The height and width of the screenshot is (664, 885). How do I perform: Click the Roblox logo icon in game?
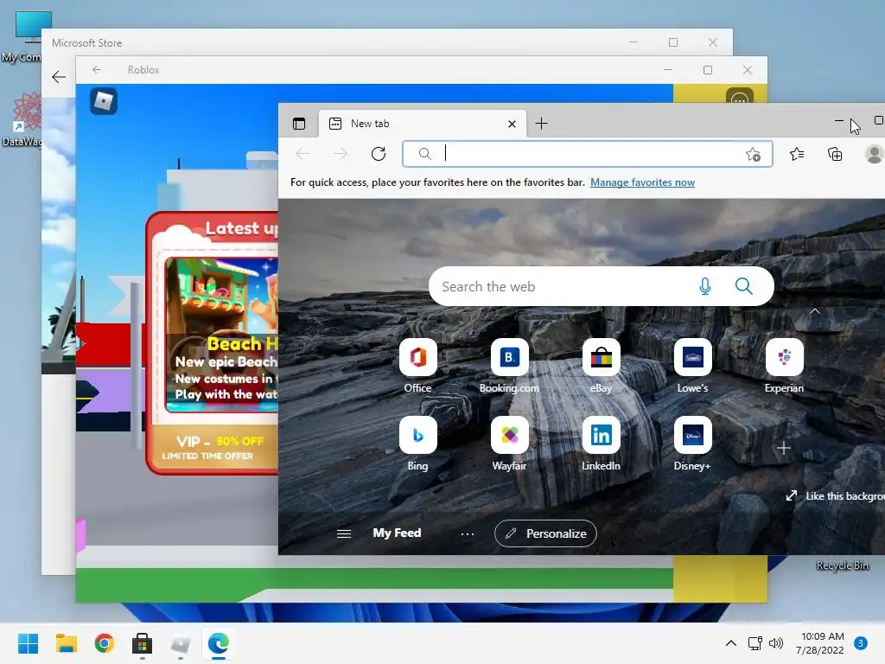point(104,101)
